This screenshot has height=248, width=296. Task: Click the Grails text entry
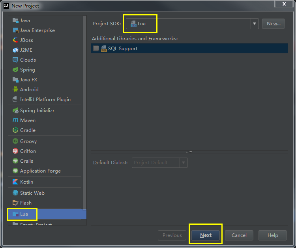click(26, 161)
